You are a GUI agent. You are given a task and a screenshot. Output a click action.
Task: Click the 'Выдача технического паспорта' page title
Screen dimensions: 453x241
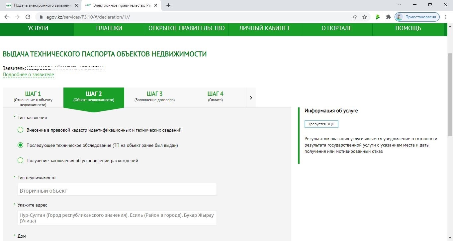click(105, 54)
